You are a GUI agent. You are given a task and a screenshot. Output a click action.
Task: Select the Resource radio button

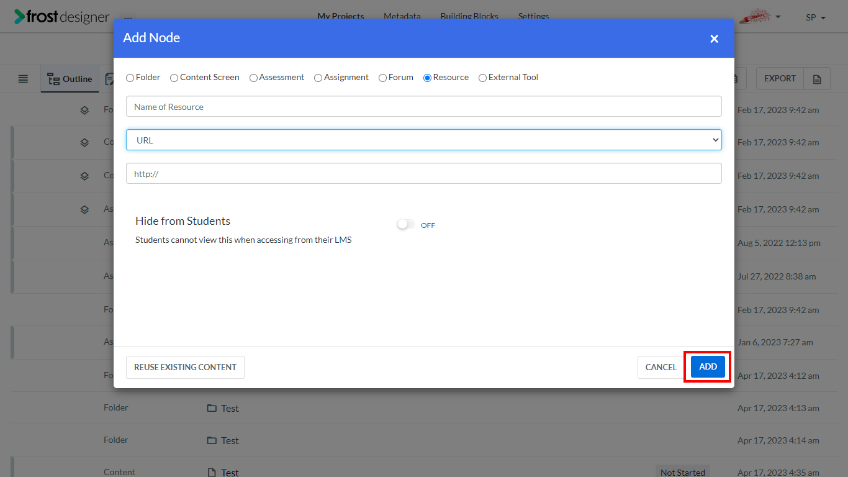coord(427,78)
